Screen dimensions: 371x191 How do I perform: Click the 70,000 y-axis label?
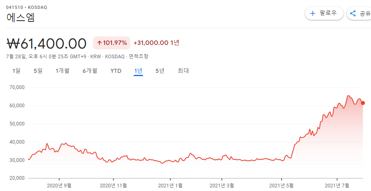pos(17,87)
